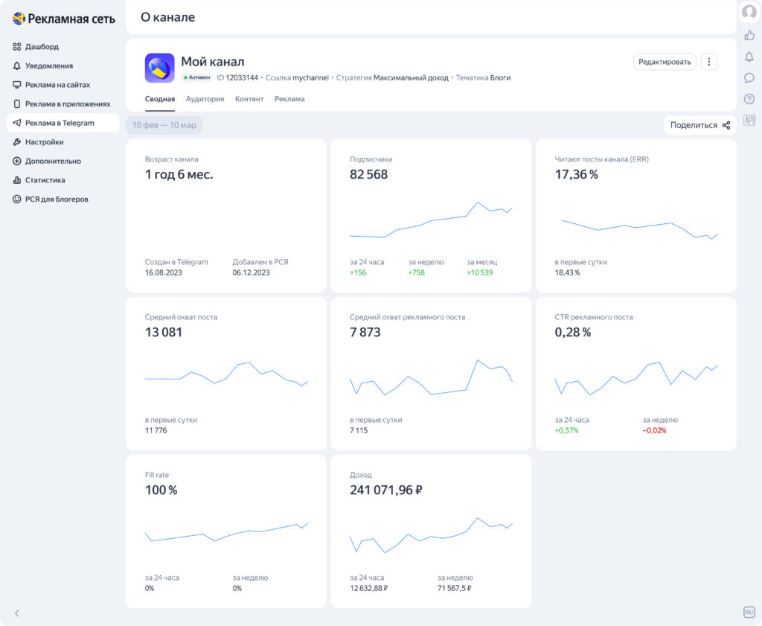
Task: Go to Дашборд in sidebar
Action: (42, 47)
